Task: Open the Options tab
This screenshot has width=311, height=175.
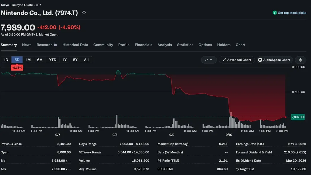Action: 205,45
